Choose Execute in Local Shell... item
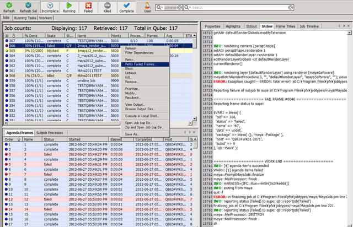The width and height of the screenshot is (353, 227). [x=145, y=116]
